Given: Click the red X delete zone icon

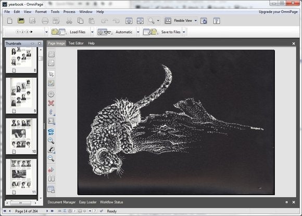Looking at the screenshot, I should (x=51, y=103).
